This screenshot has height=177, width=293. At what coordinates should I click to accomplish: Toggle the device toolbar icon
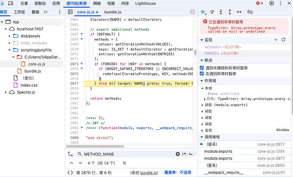[x=11, y=3]
